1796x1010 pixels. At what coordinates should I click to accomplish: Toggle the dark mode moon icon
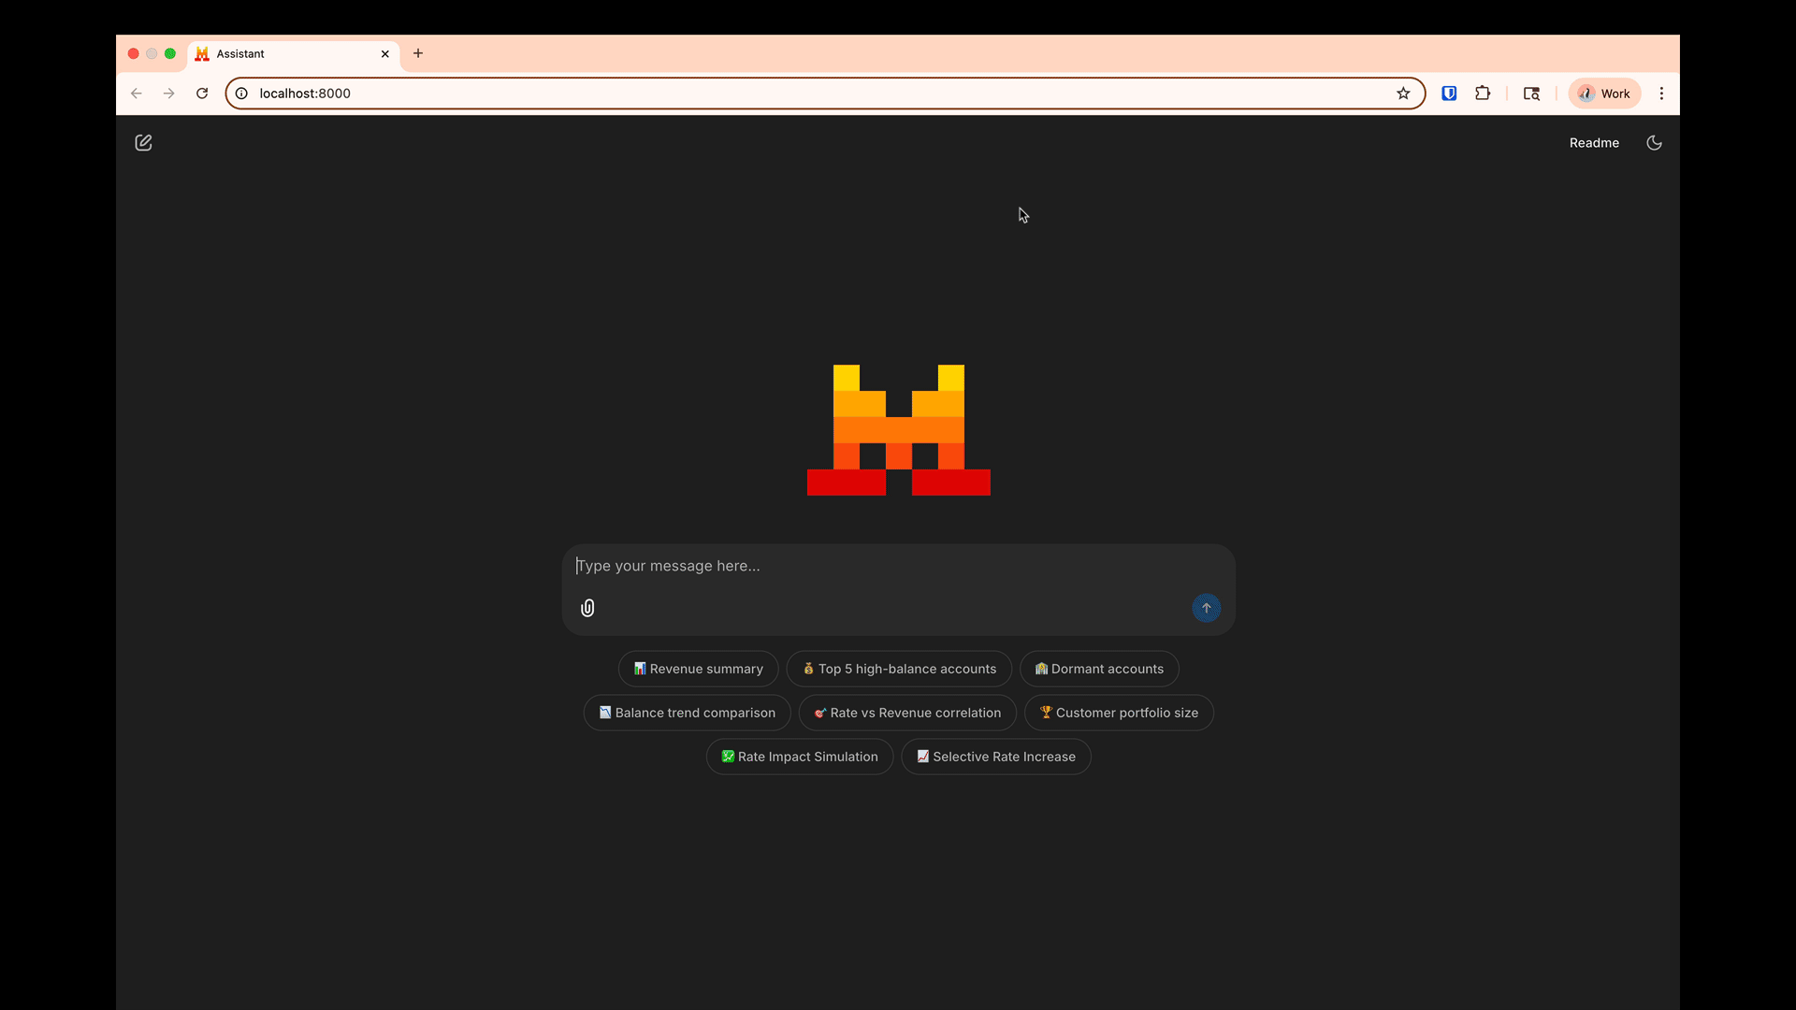(x=1654, y=142)
